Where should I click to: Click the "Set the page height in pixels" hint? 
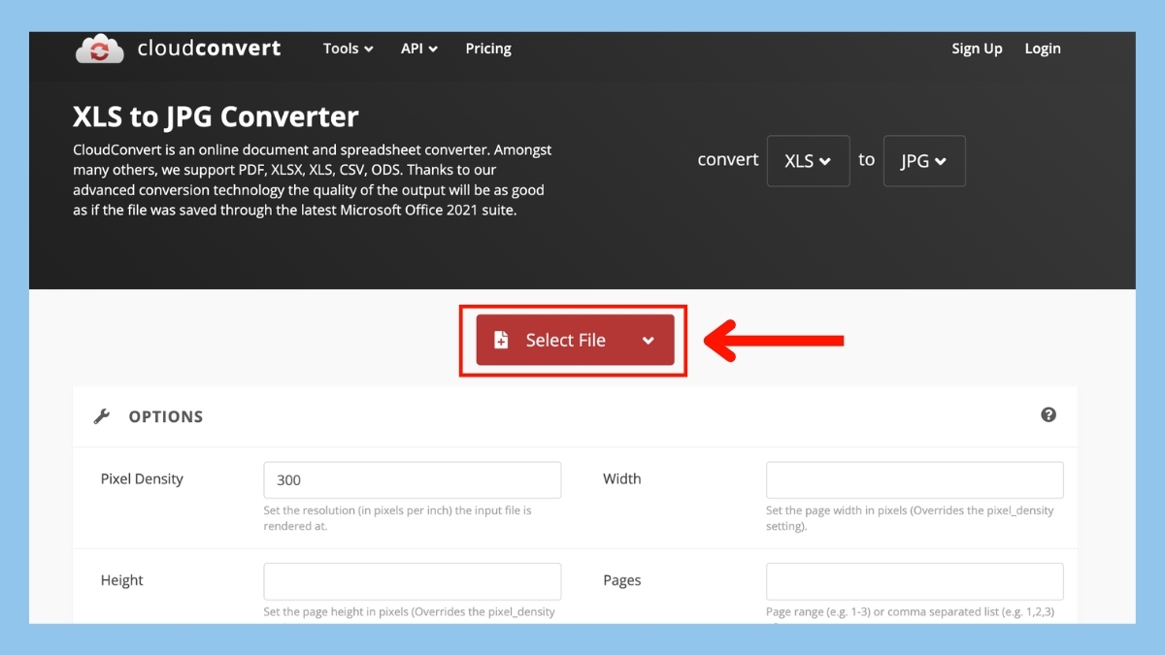point(410,612)
